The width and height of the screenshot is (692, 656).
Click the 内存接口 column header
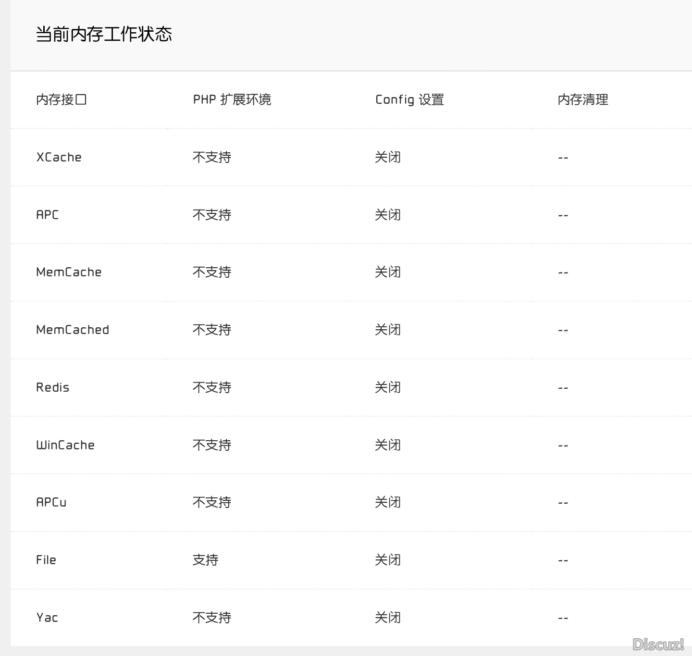[61, 99]
